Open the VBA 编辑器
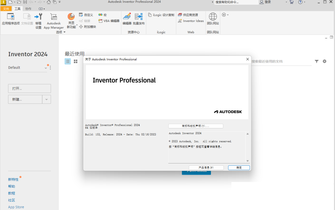335x210 pixels. [108, 21]
